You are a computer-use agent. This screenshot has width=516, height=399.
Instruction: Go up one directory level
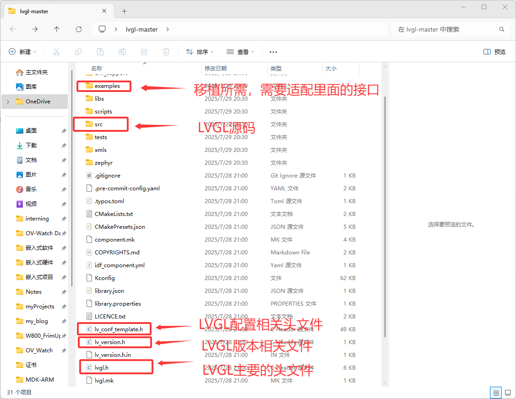pos(56,29)
